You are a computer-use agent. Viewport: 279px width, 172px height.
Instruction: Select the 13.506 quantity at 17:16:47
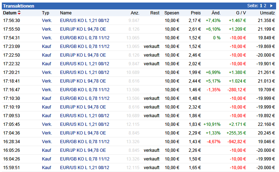[133, 90]
